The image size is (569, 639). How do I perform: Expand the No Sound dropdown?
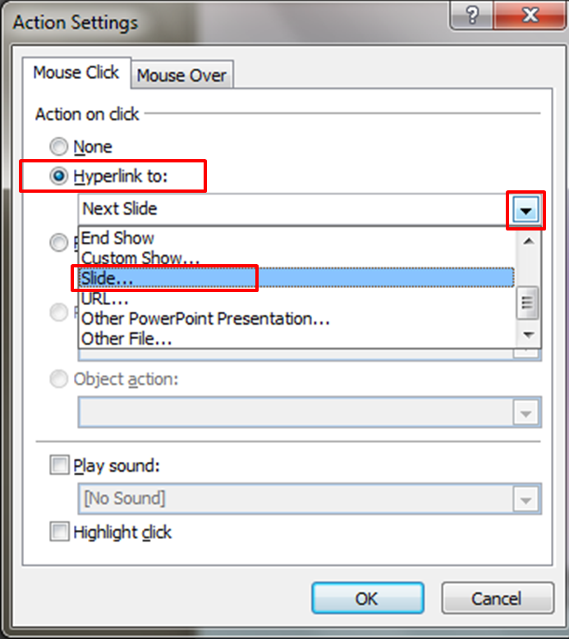[x=525, y=500]
